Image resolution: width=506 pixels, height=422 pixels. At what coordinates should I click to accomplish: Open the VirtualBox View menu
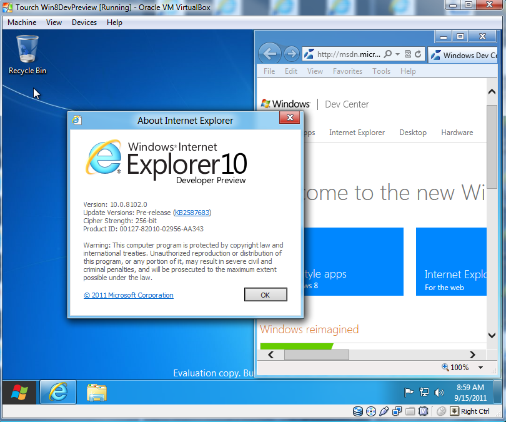click(54, 23)
